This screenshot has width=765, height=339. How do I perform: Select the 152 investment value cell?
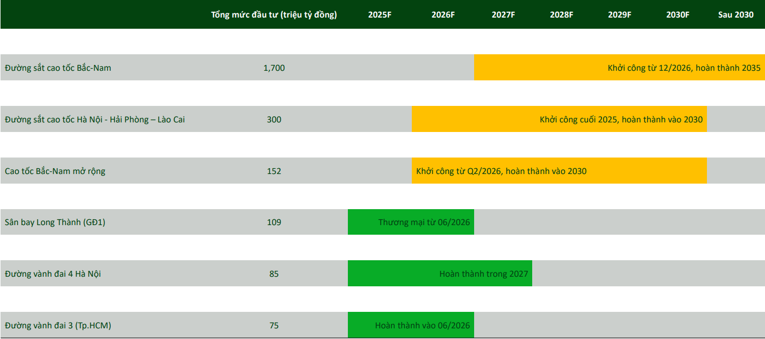[x=274, y=171]
